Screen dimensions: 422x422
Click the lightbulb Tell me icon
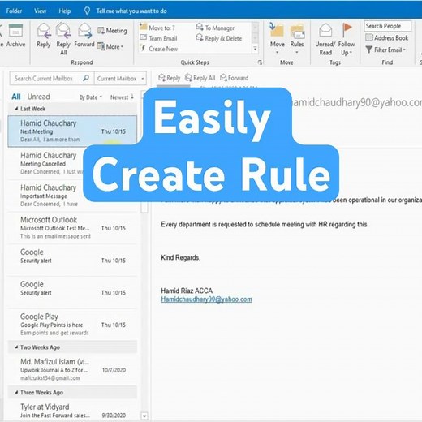[87, 11]
